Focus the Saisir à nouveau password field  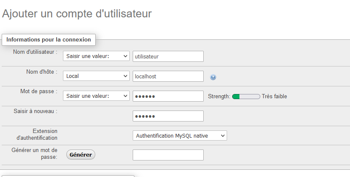click(x=168, y=116)
